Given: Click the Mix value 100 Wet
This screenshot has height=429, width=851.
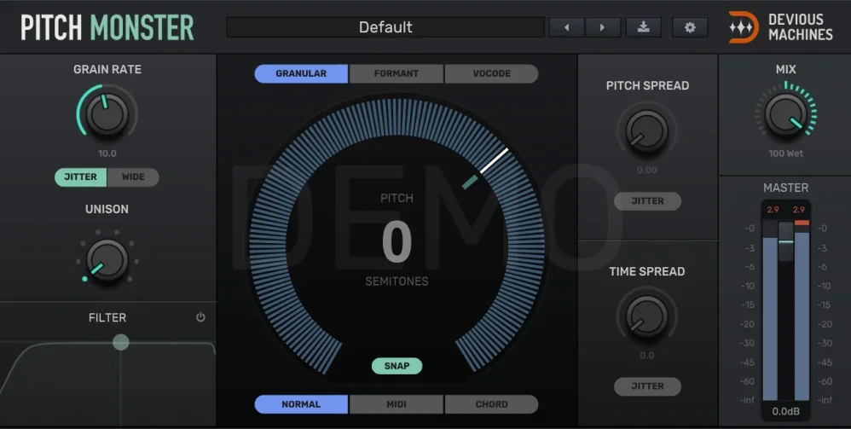Looking at the screenshot, I should (x=786, y=154).
